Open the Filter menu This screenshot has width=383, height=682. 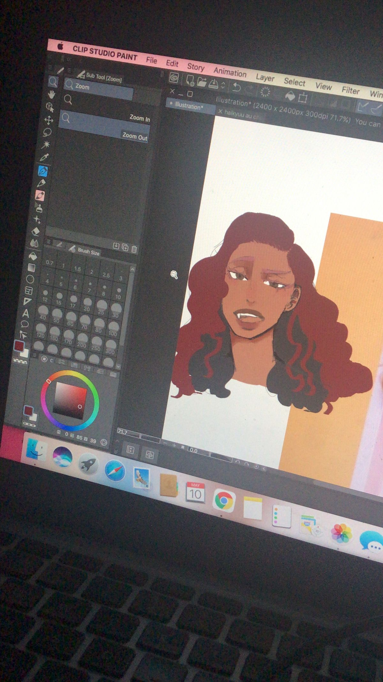click(350, 90)
